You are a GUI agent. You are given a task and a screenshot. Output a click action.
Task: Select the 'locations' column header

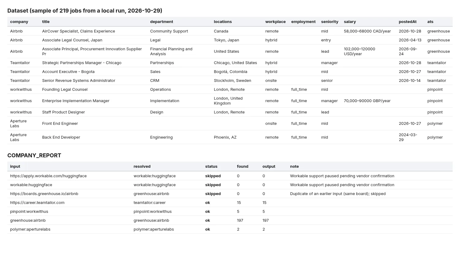223,22
